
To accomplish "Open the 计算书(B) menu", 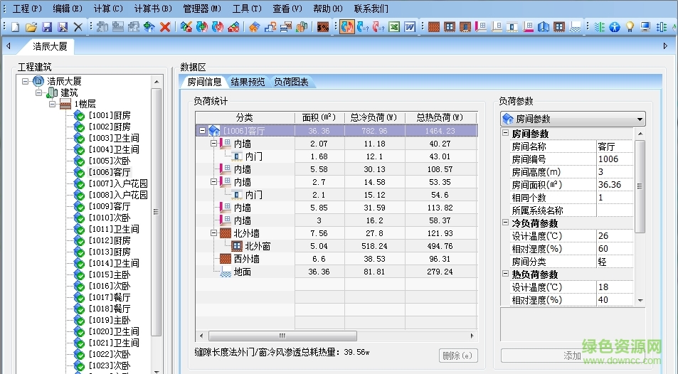I will (x=153, y=9).
